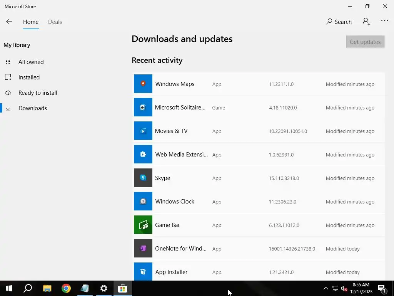The image size is (394, 296).
Task: Click Modified minutes ago for Game Bar
Action: pyautogui.click(x=350, y=225)
